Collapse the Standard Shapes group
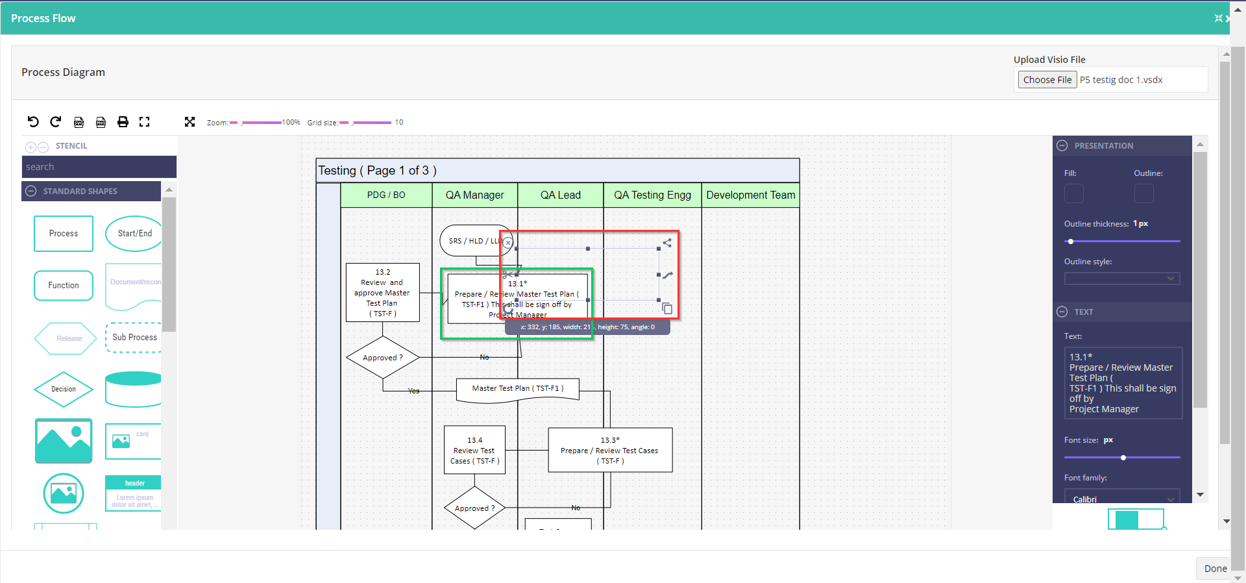This screenshot has width=1246, height=583. [31, 191]
